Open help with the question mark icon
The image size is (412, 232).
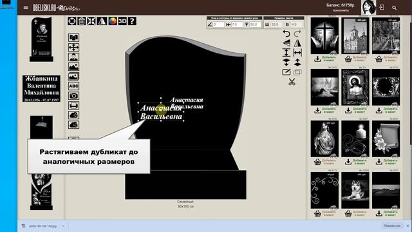132,21
